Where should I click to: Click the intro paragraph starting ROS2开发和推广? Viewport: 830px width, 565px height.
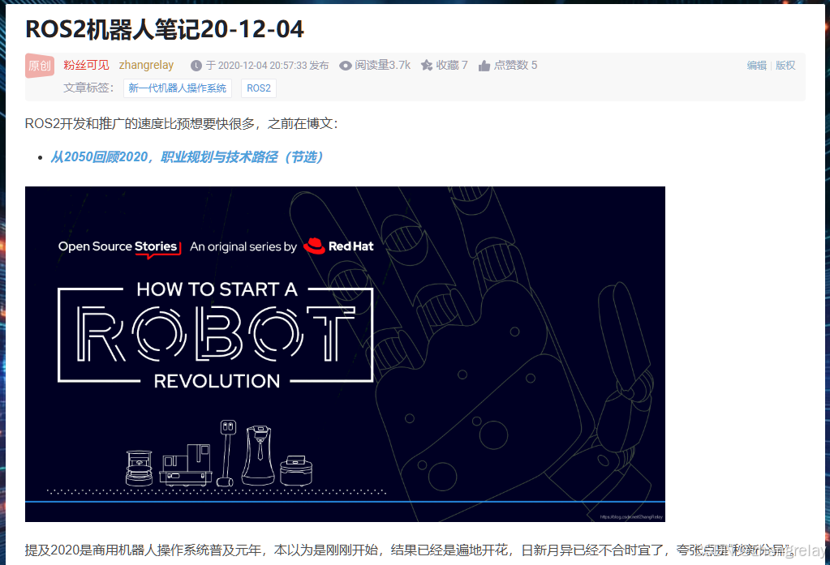(182, 124)
